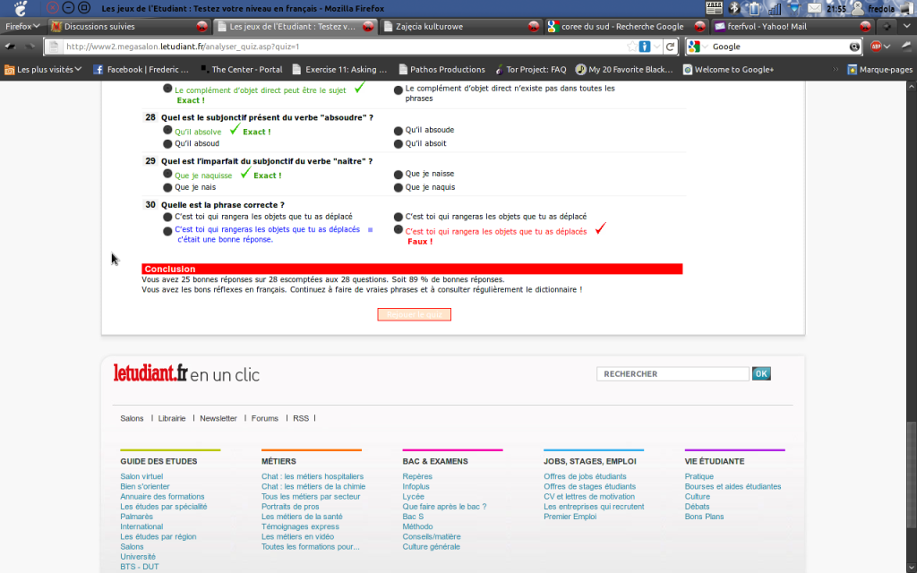Open the Firefox application menu dropdown

(23, 27)
